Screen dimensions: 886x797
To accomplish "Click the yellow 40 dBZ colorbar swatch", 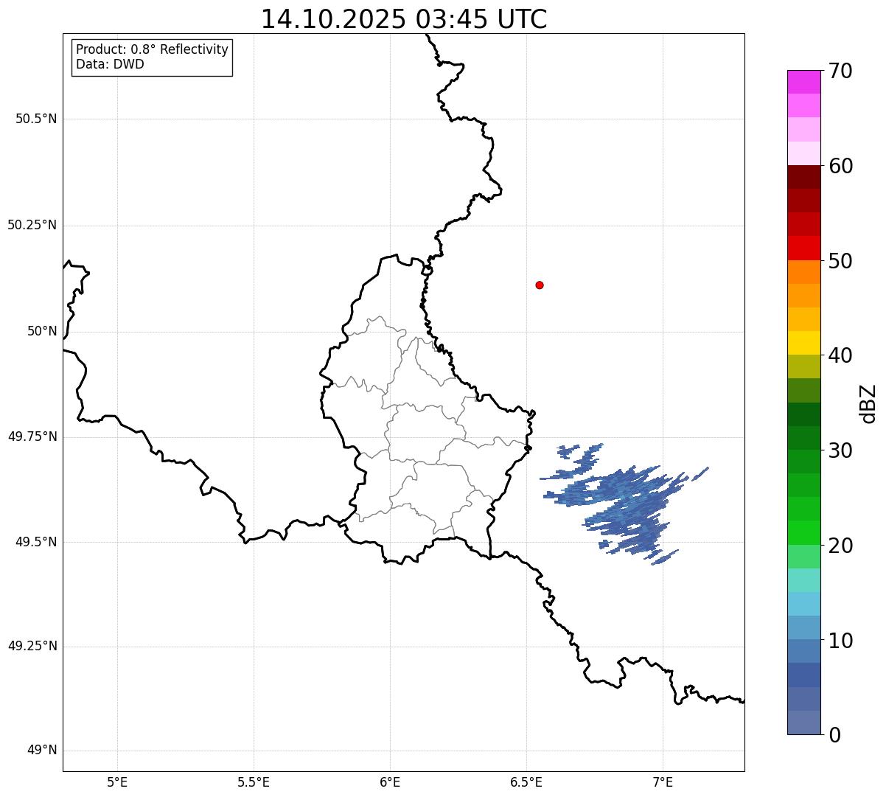I will tap(803, 344).
